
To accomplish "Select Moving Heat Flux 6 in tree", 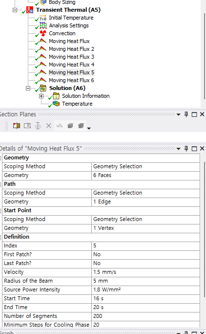I will [x=71, y=80].
